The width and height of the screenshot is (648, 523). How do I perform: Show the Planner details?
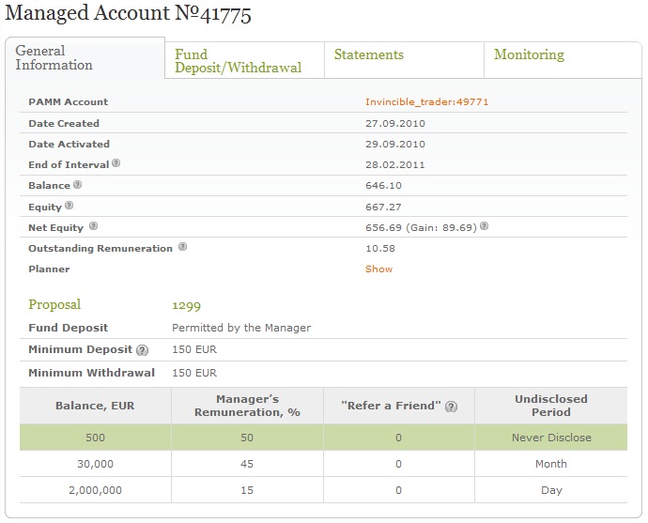[x=378, y=269]
